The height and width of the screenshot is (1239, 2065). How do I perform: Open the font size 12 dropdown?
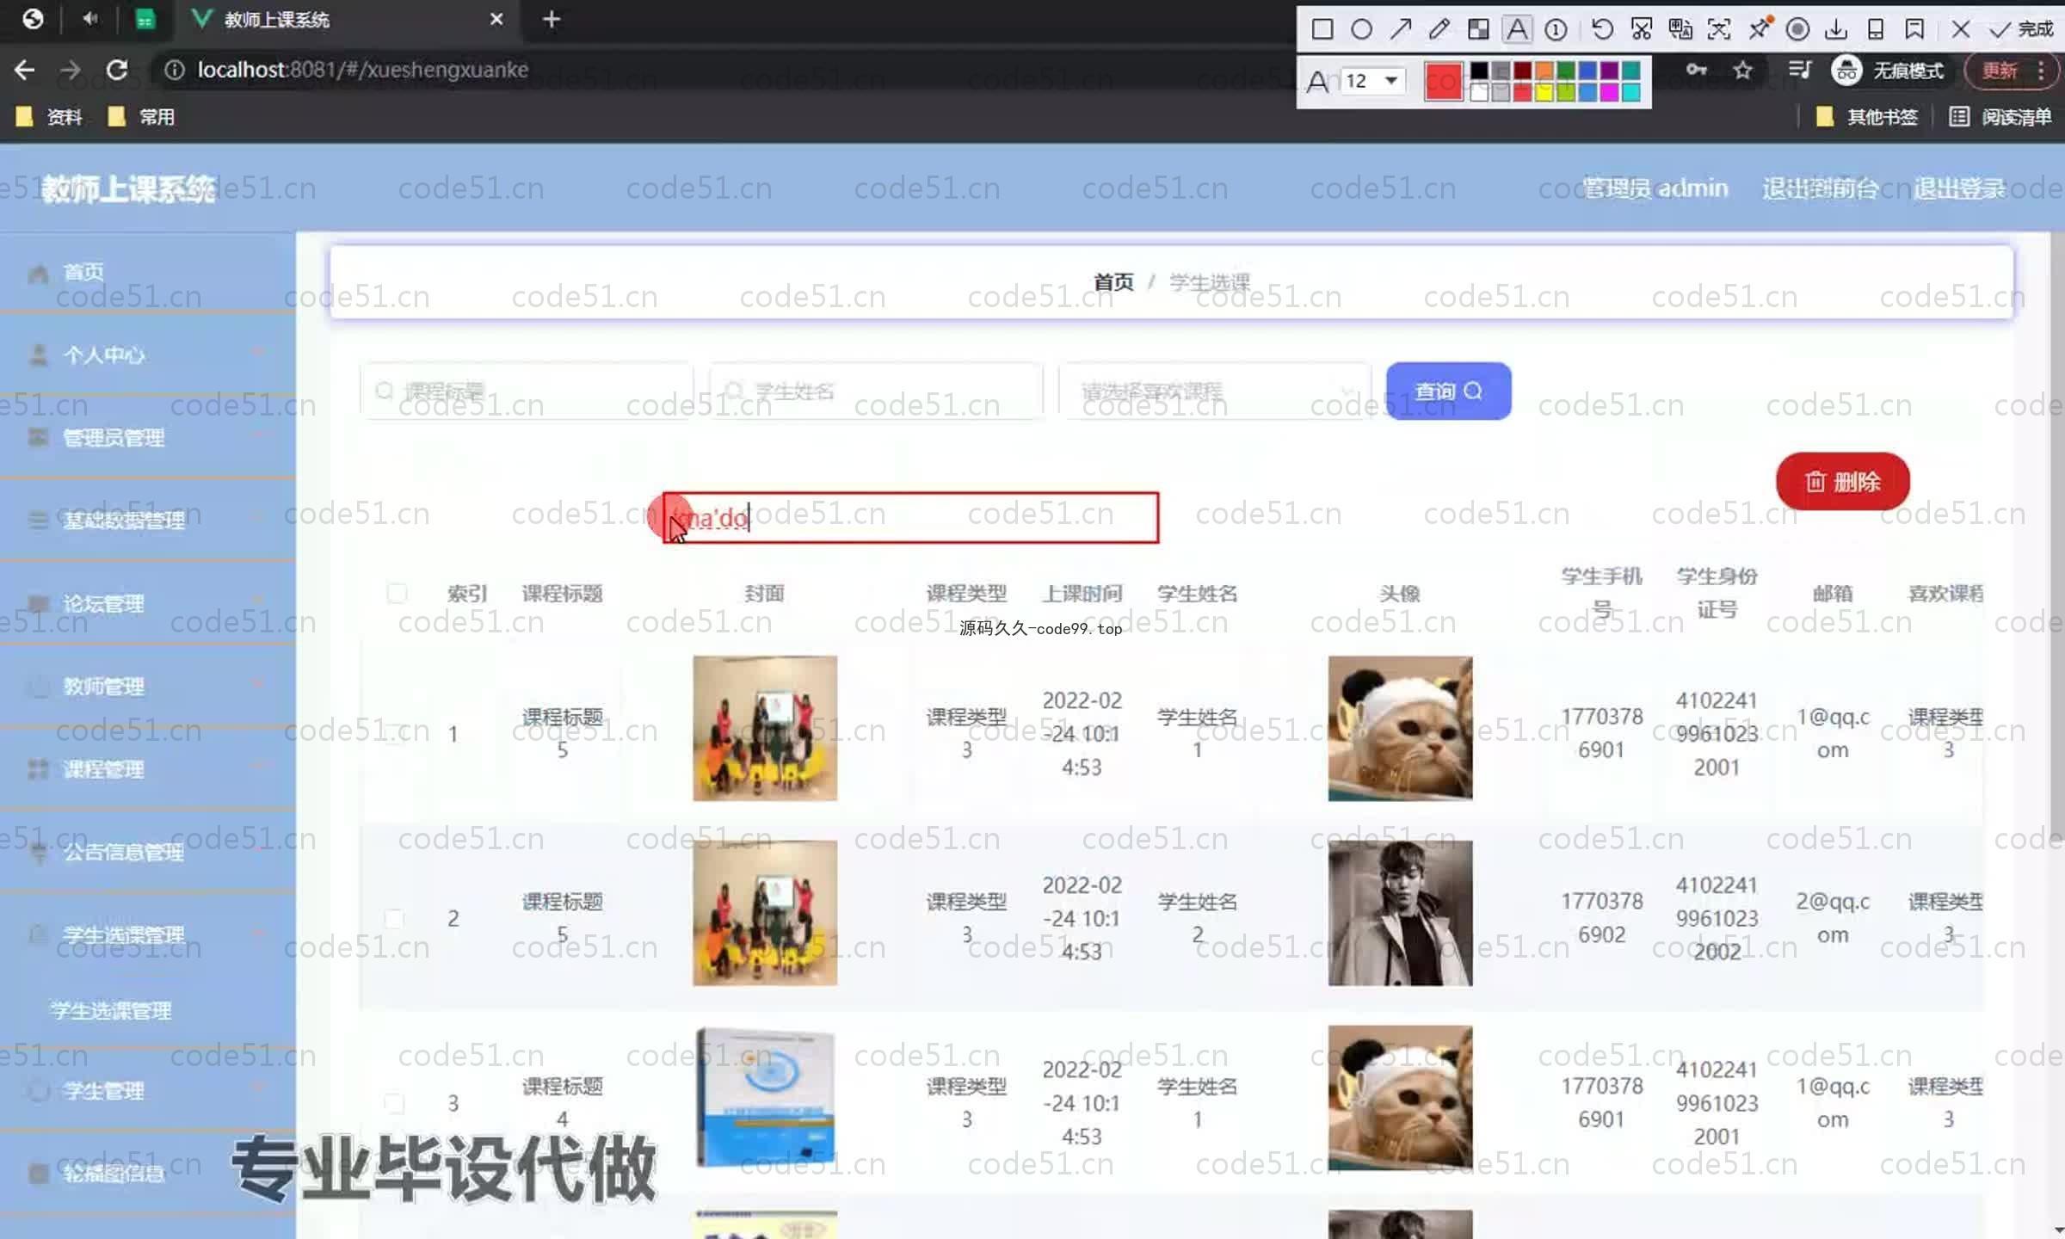pos(1374,81)
